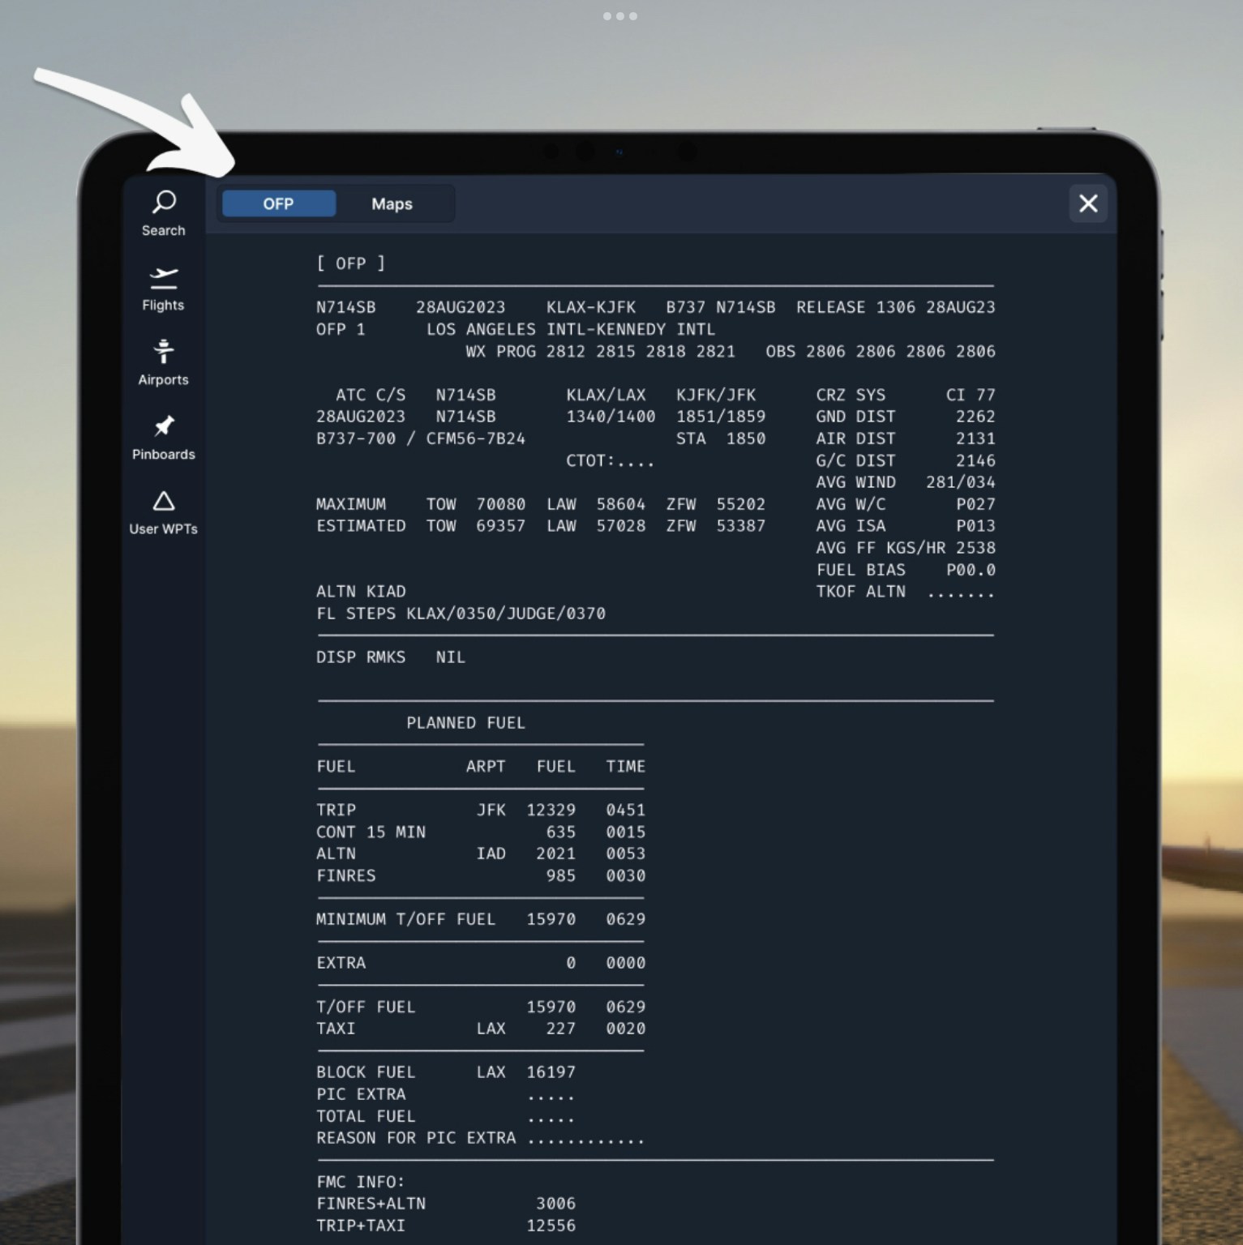This screenshot has width=1243, height=1245.
Task: Click the TOTAL FUEL dotted field
Action: [551, 1117]
